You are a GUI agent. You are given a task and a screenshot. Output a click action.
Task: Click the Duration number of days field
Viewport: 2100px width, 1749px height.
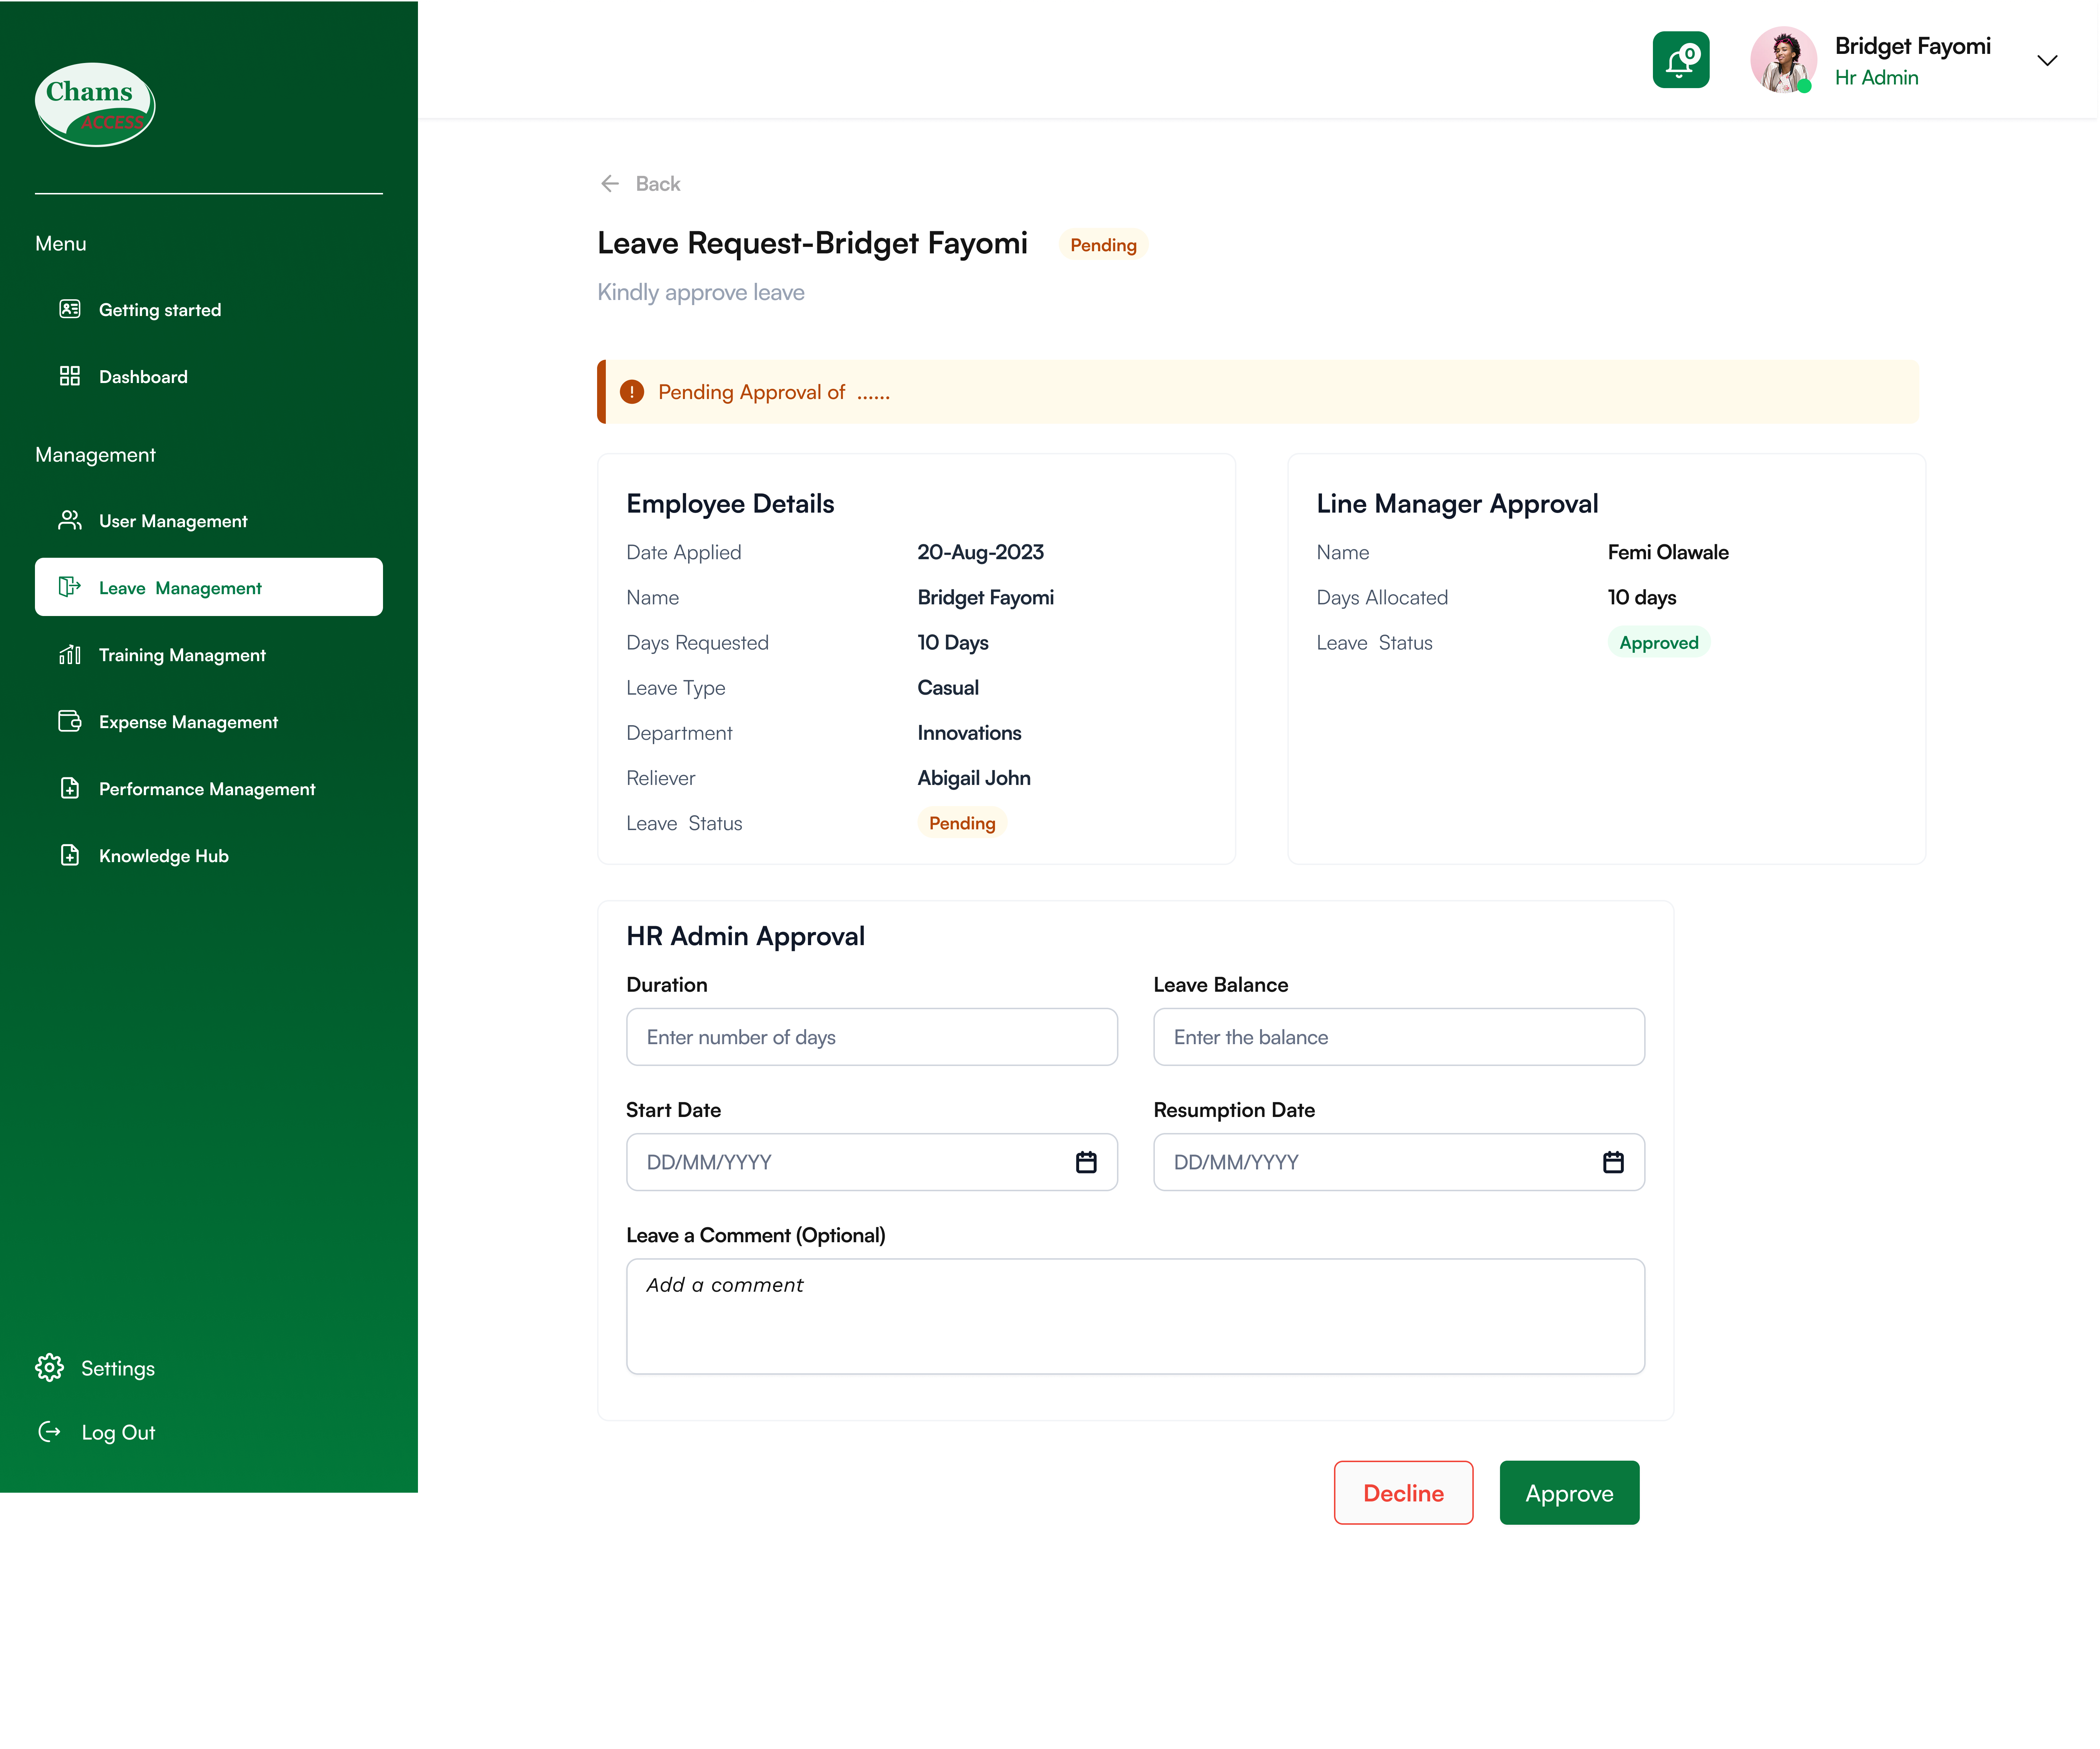(872, 1037)
